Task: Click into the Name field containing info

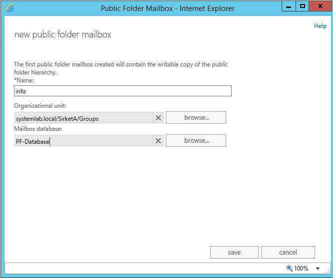Action: click(x=123, y=91)
